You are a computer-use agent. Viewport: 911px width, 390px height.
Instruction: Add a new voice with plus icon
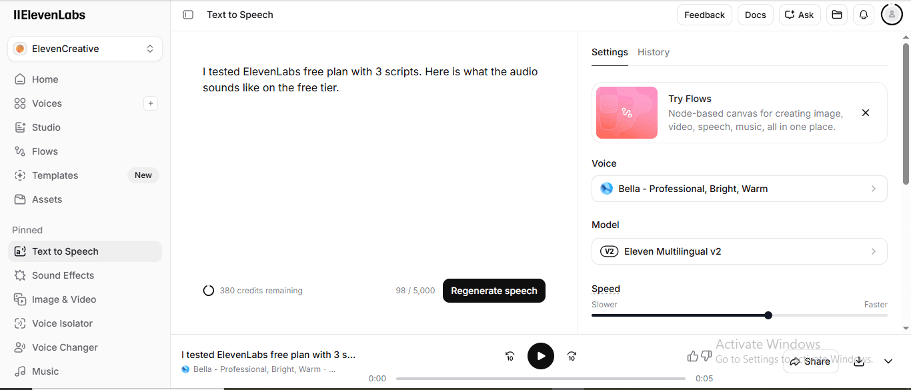point(151,103)
